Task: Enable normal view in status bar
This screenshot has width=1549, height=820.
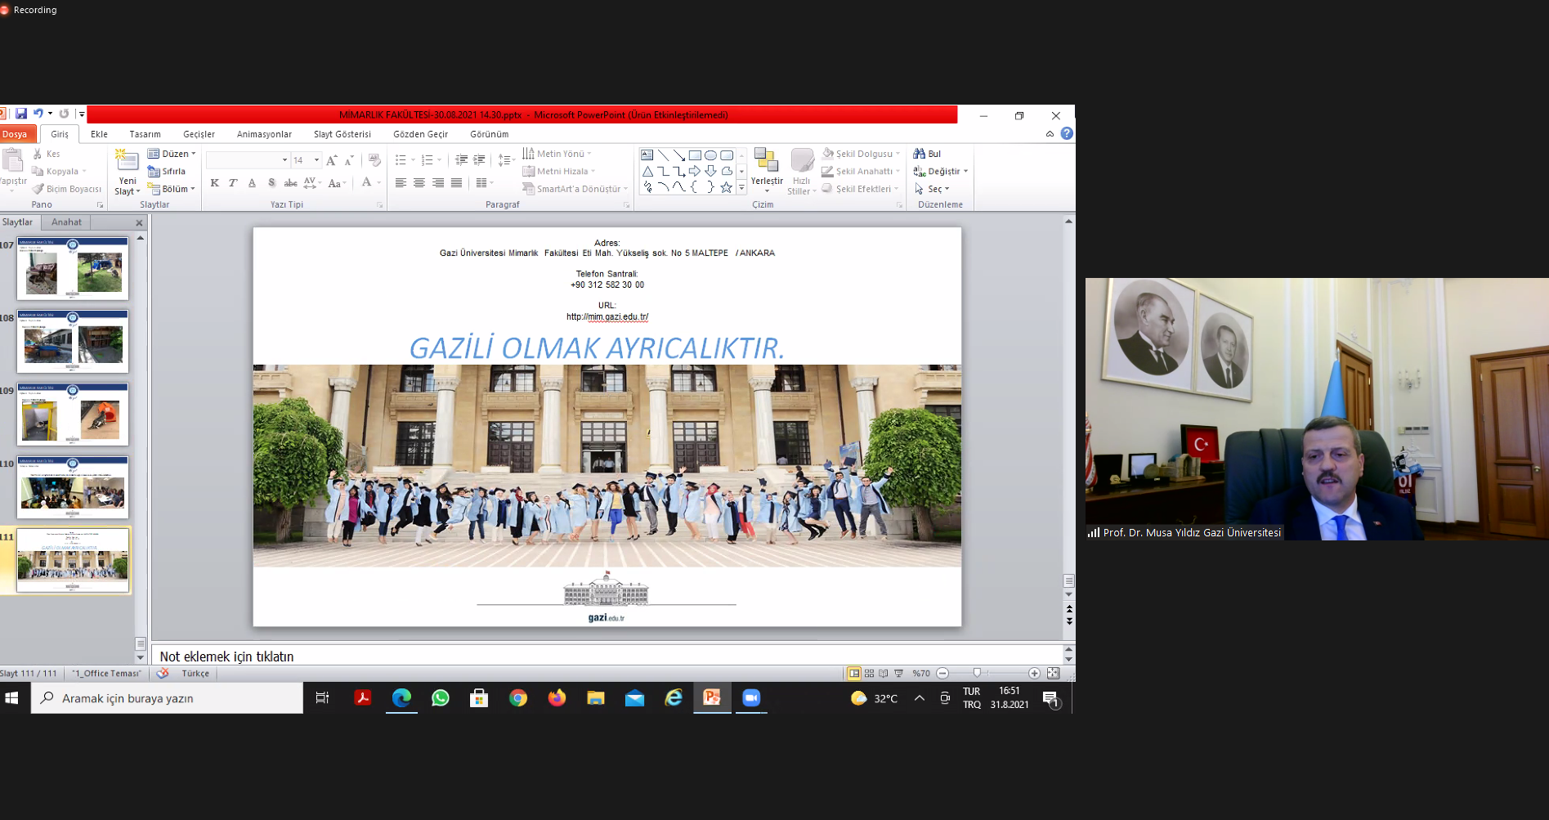Action: pos(854,674)
